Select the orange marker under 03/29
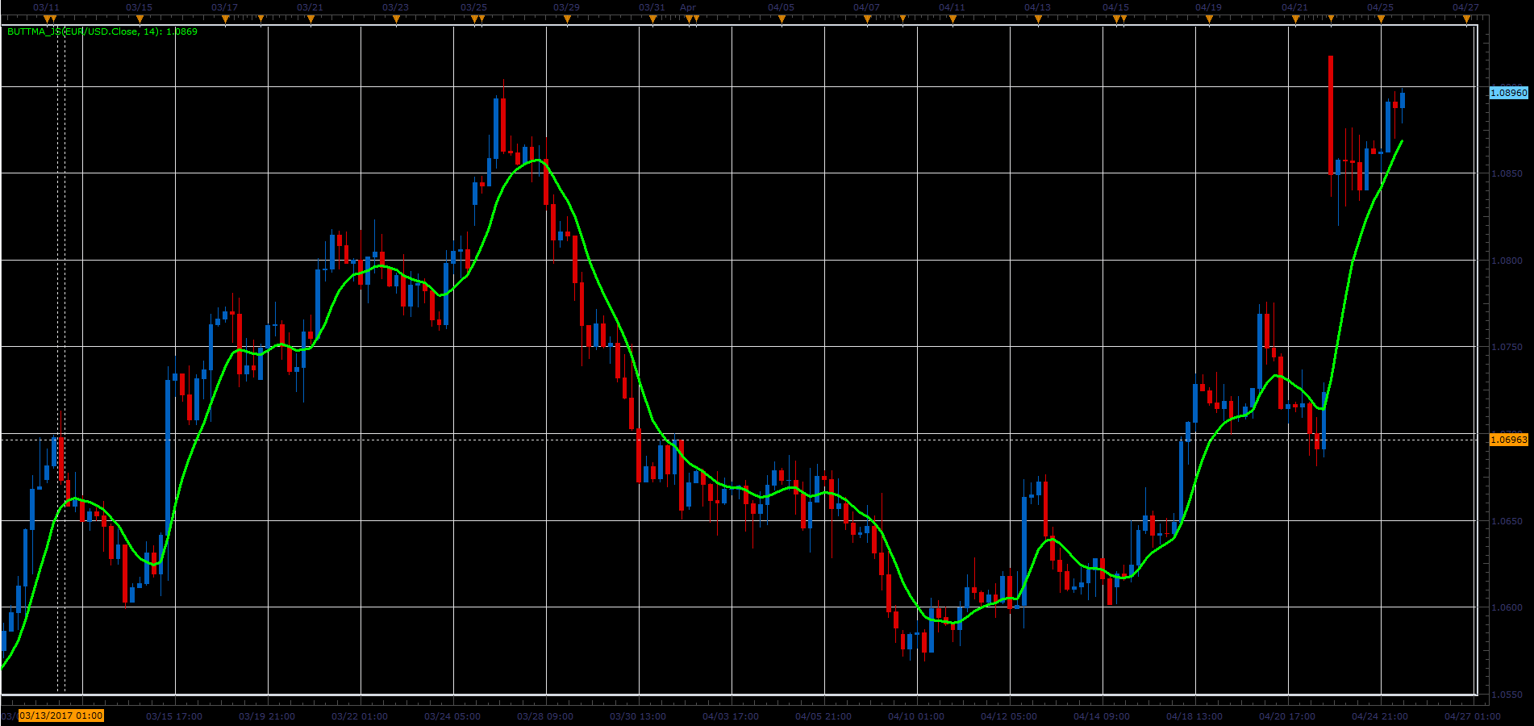Screen dimensions: 1534x726 point(567,19)
